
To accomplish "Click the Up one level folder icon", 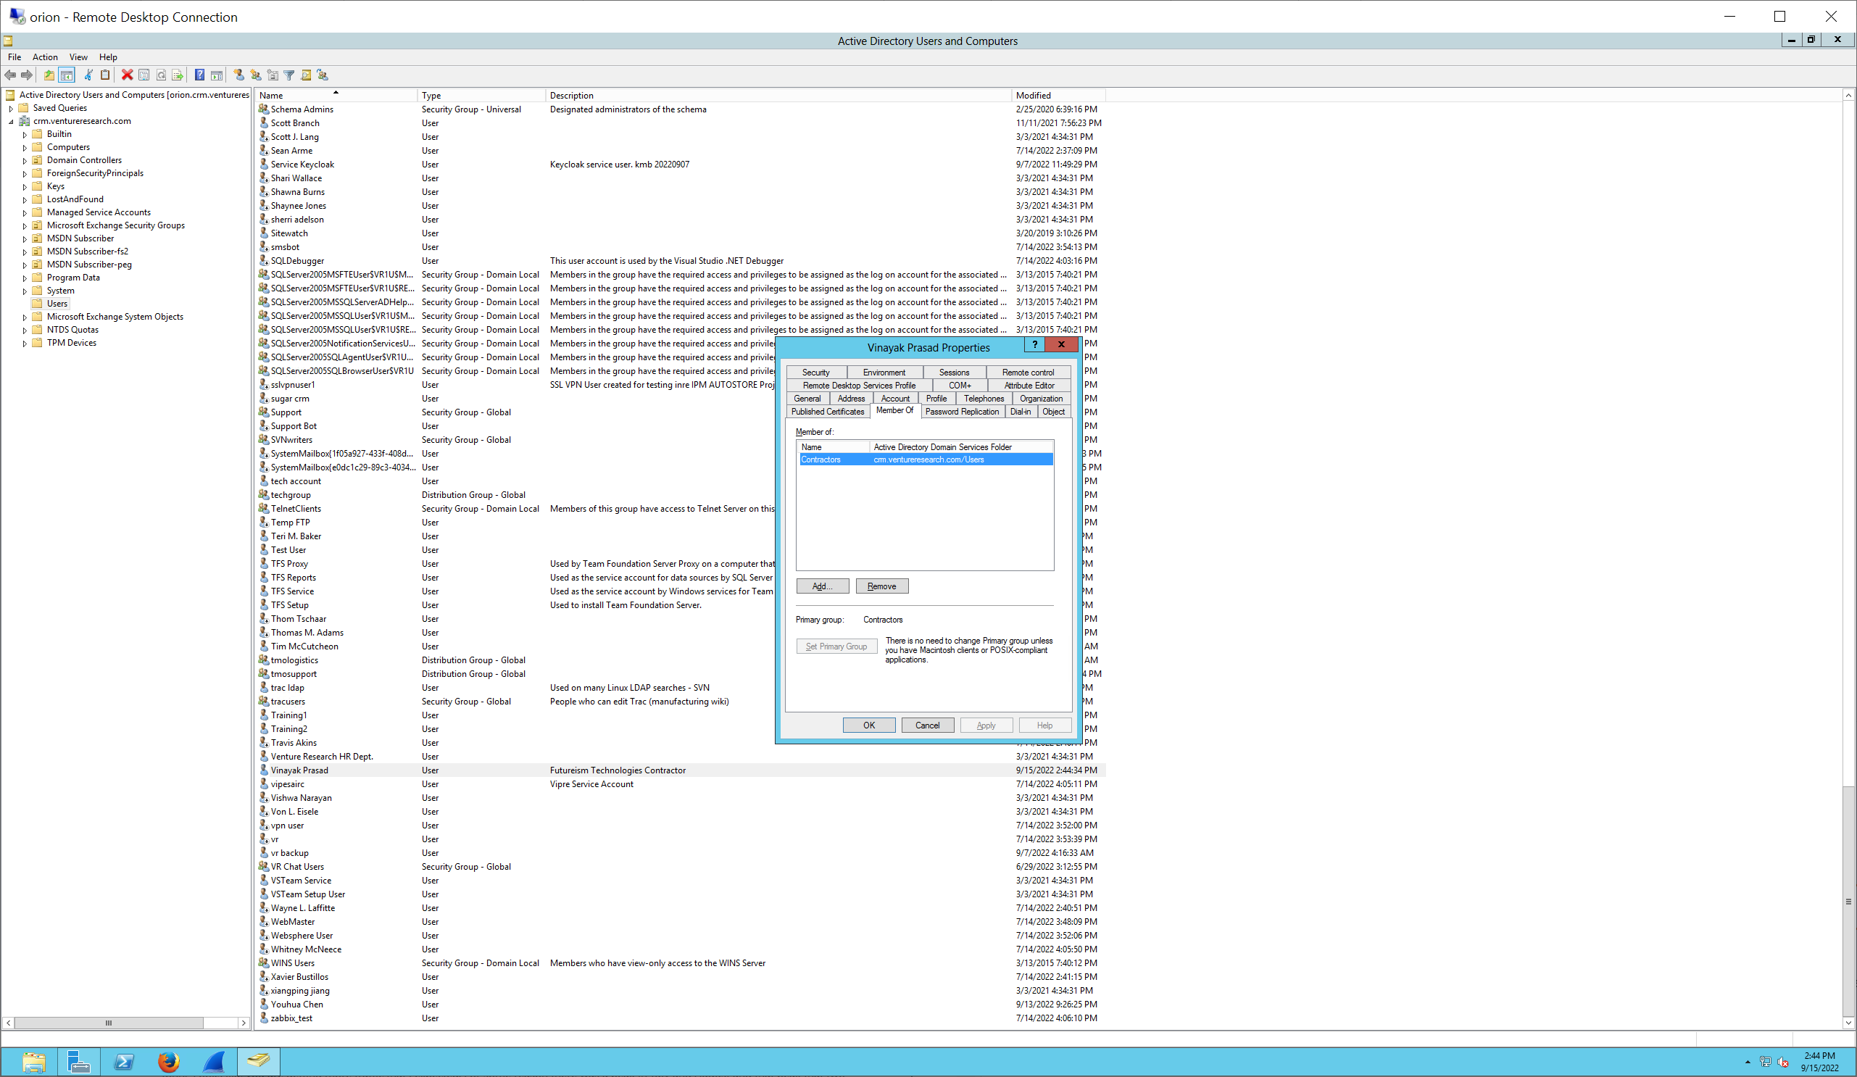I will [x=49, y=75].
